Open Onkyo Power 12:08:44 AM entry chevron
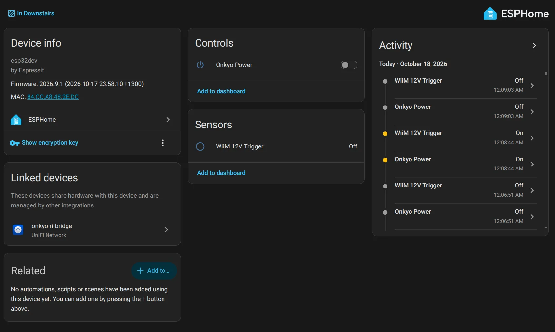 tap(532, 164)
